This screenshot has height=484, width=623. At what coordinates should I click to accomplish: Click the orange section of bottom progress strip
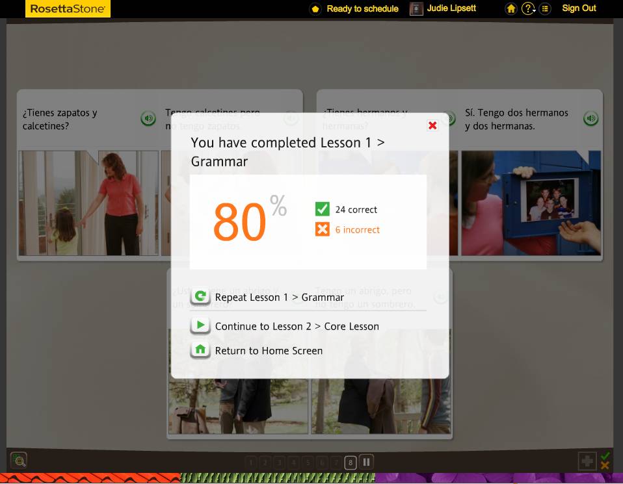tap(90, 478)
